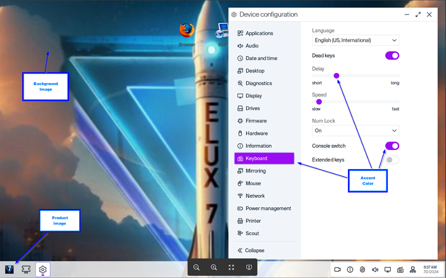Click the zoom in magnifier icon
Viewport: 446px width, 278px height.
pos(214,267)
